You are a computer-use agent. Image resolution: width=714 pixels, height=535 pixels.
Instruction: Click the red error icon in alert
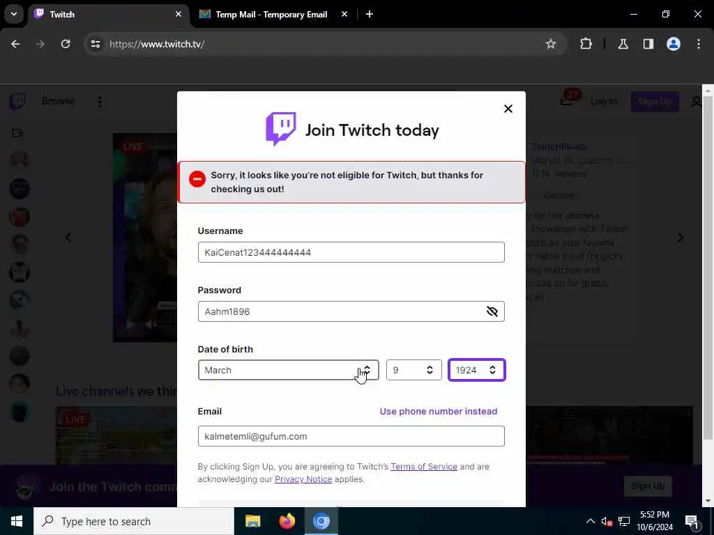[x=197, y=179]
